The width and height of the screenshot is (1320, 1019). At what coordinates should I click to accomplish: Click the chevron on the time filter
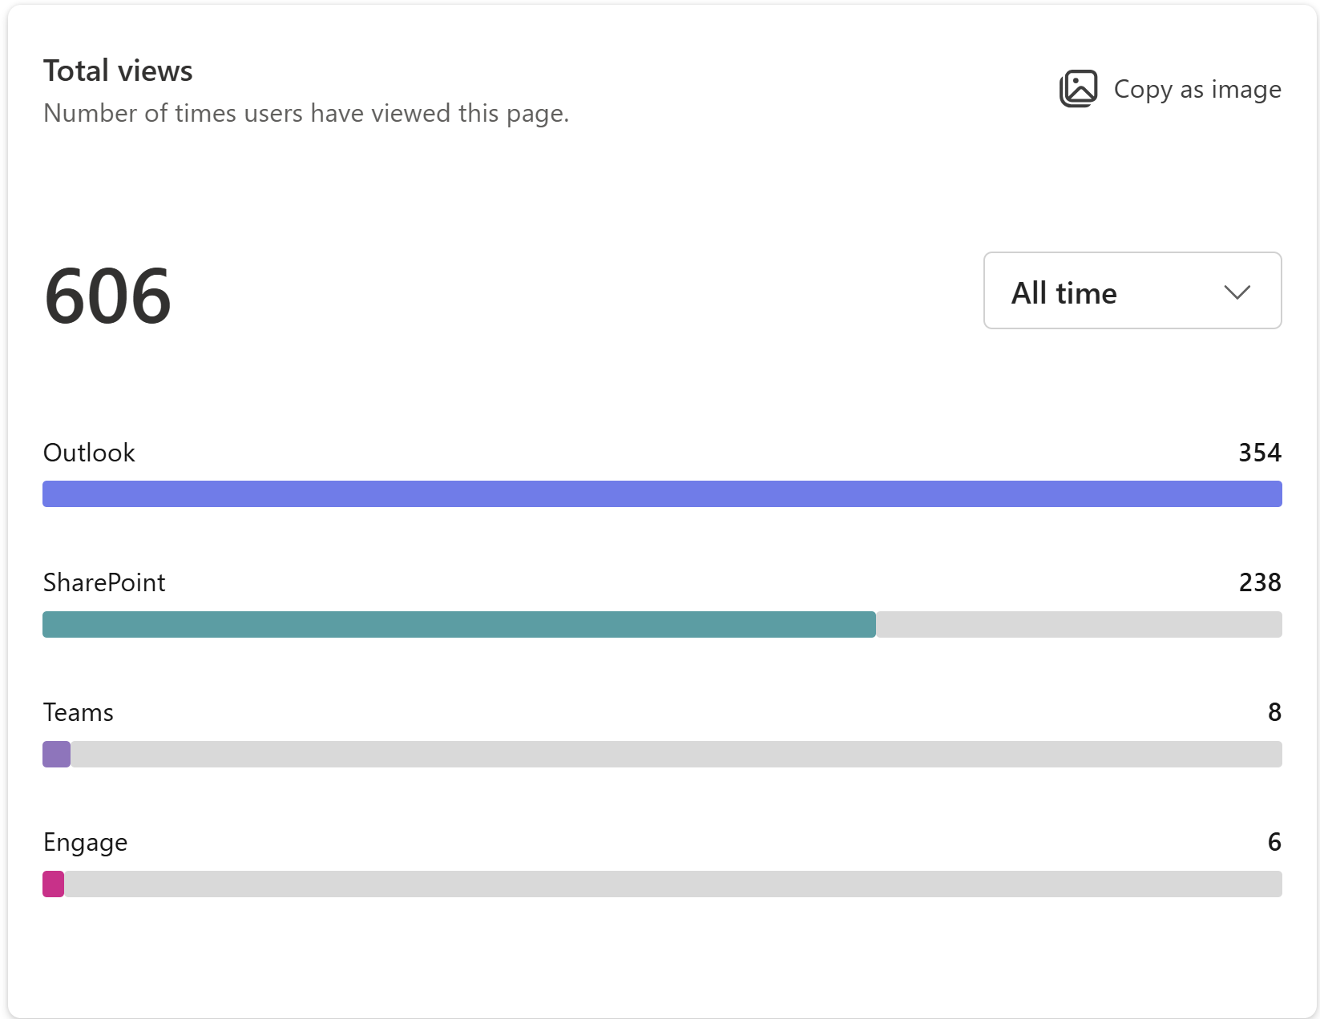(x=1236, y=291)
